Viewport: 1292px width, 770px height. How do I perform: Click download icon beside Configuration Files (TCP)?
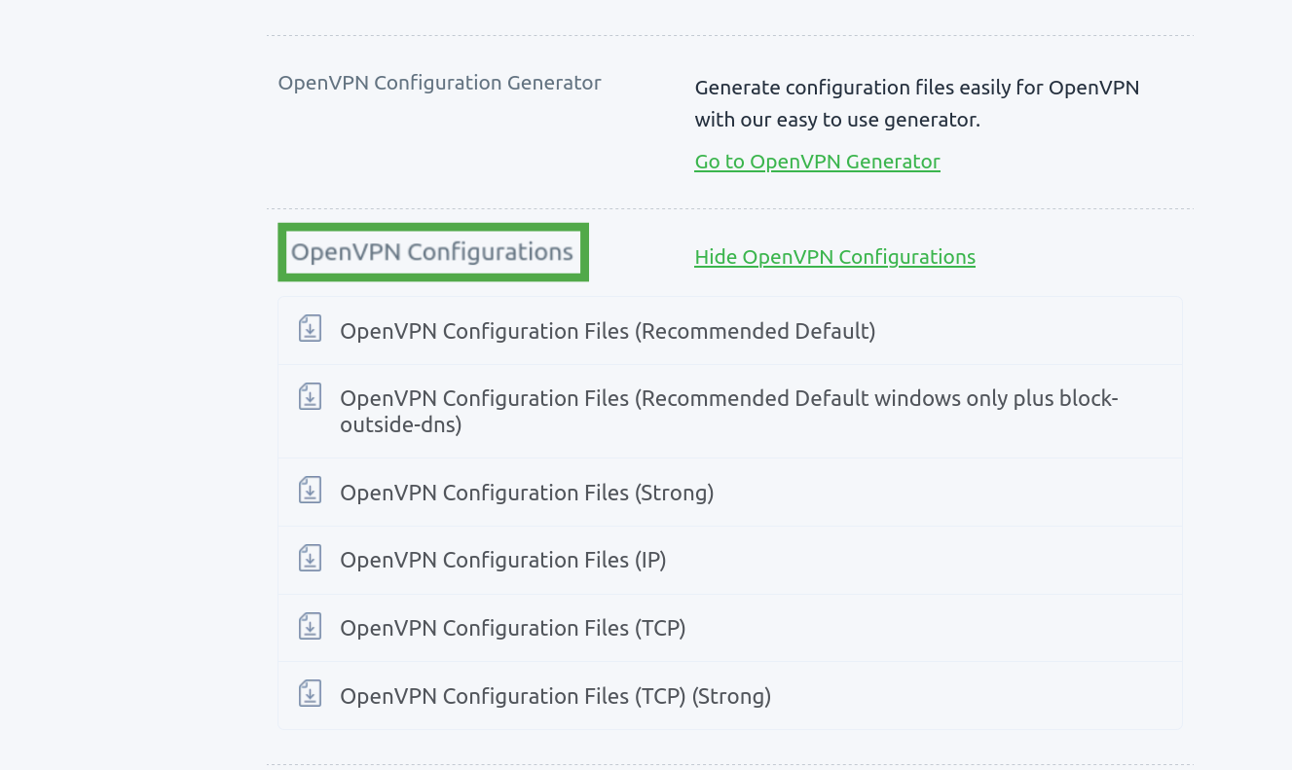point(310,626)
